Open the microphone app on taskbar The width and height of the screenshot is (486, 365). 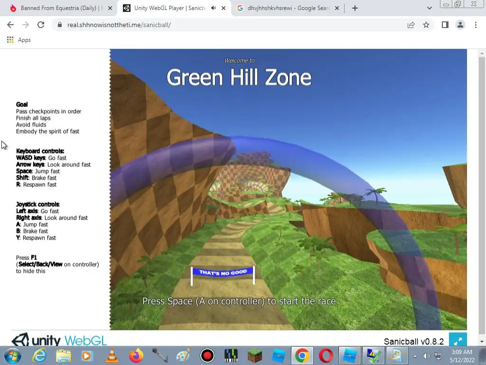pyautogui.click(x=159, y=355)
